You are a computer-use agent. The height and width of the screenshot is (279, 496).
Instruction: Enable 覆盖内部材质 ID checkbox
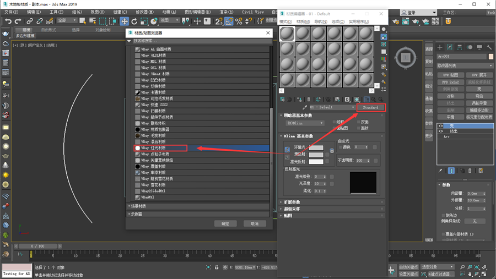[x=443, y=234]
